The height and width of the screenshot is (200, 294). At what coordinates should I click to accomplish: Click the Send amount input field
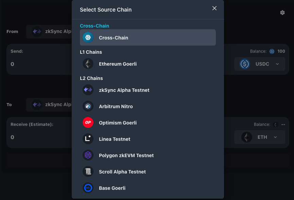click(37, 64)
